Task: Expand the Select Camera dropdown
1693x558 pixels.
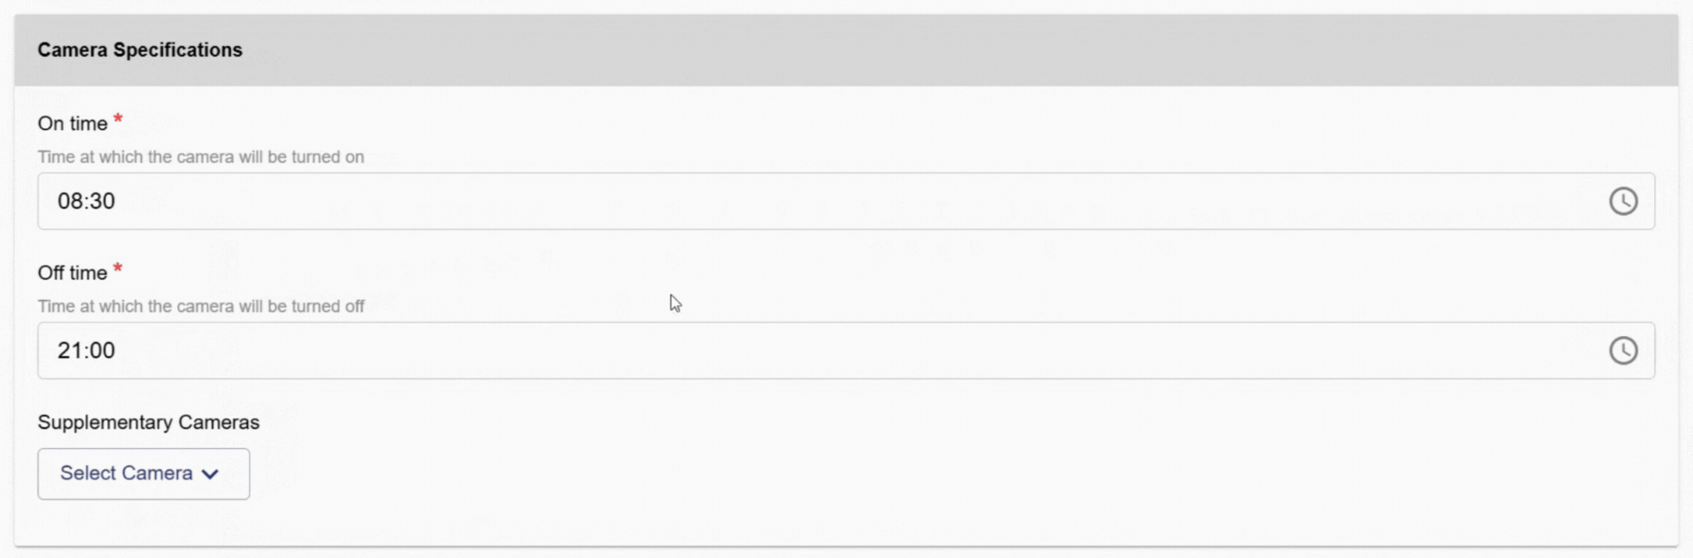Action: tap(143, 474)
